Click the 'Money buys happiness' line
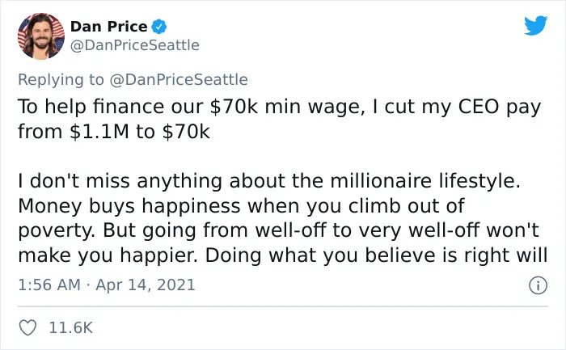566x350 pixels. (x=242, y=206)
